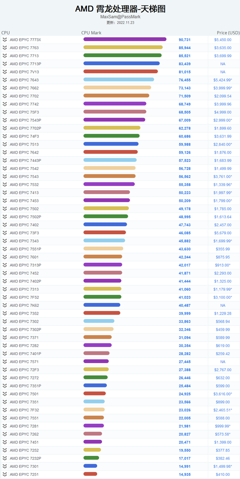Click the $355.99 price

[x=222, y=249]
